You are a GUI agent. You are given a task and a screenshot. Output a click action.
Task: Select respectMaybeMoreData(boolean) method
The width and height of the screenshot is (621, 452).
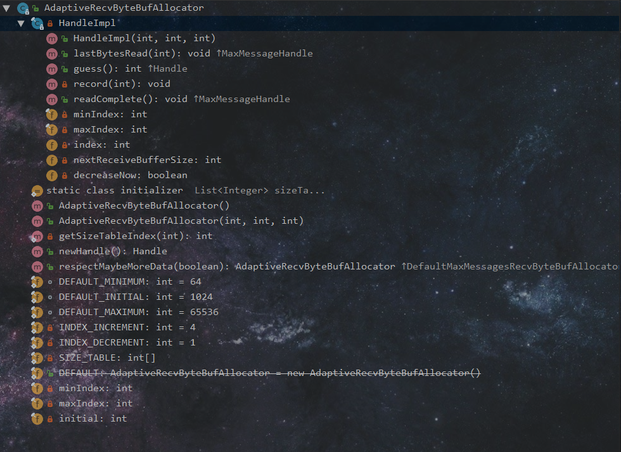(x=338, y=267)
